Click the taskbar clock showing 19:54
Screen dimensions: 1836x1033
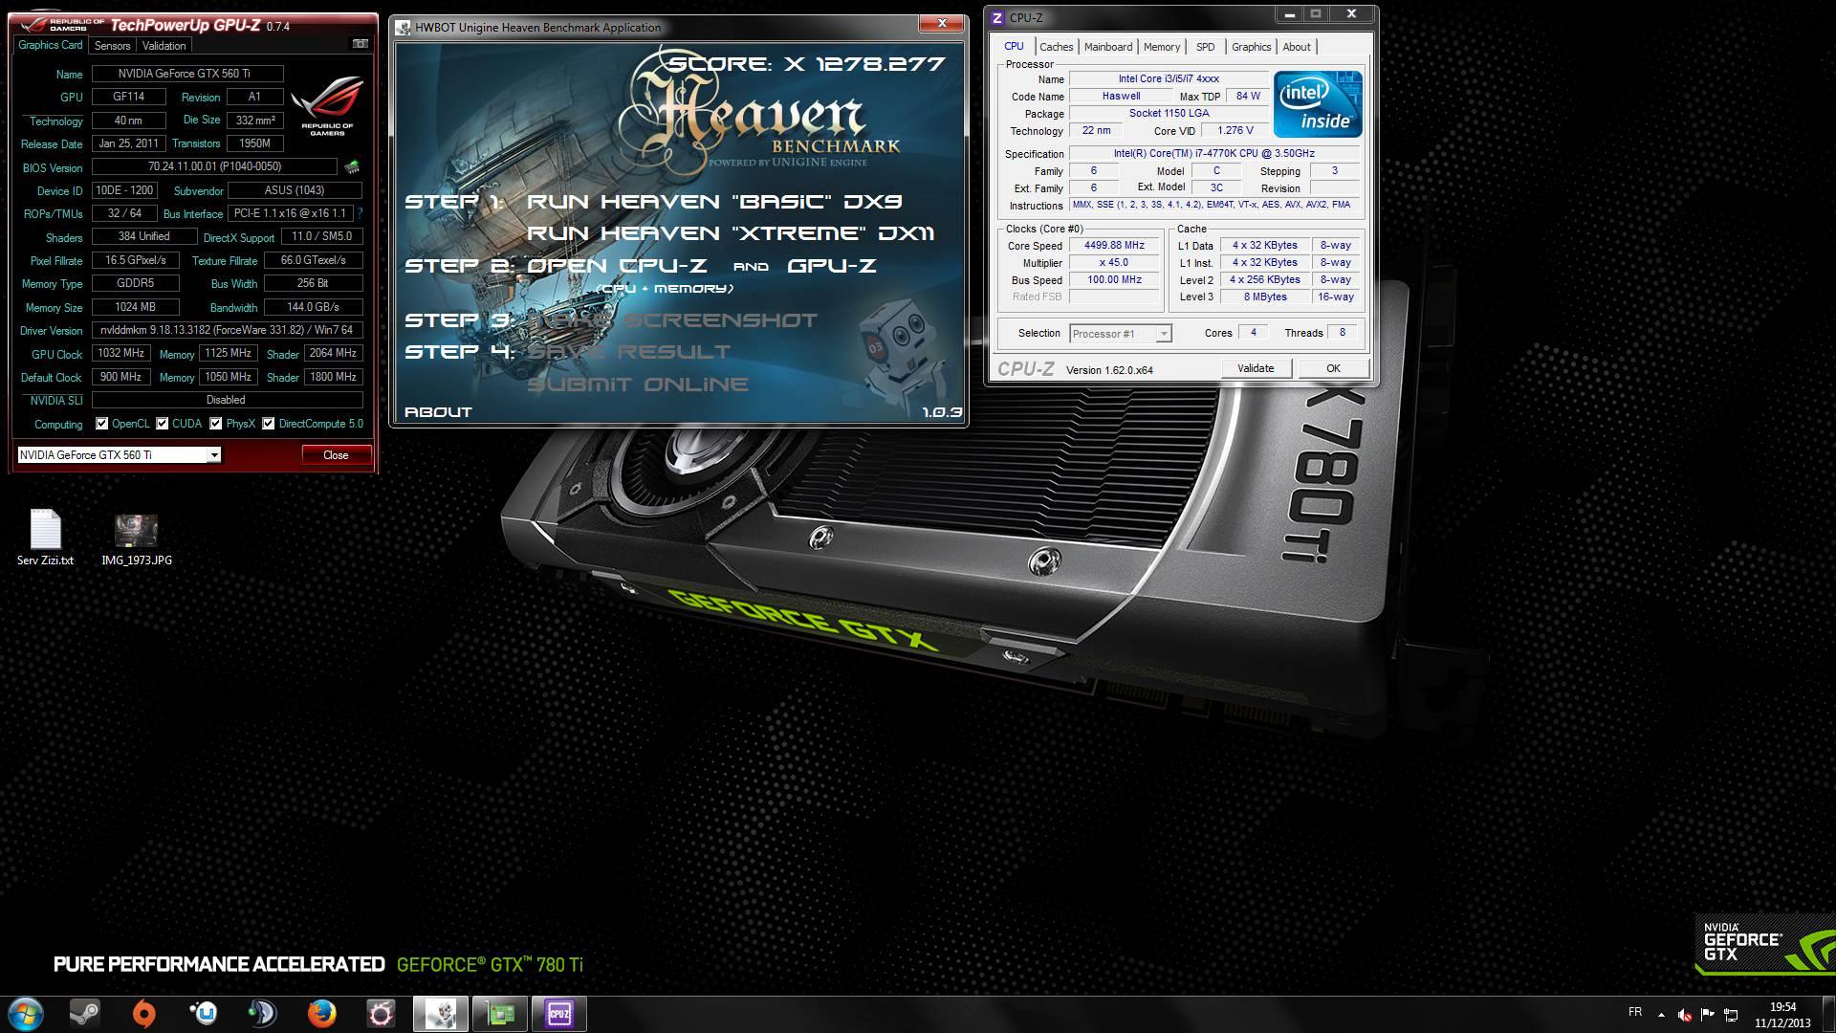(1782, 1007)
